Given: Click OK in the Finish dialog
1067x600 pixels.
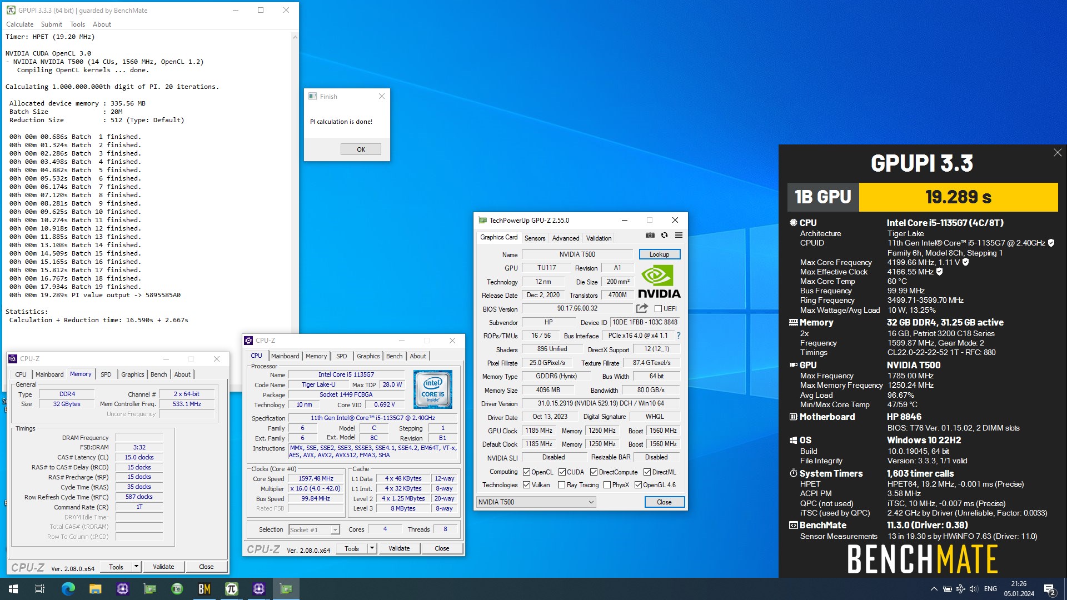Looking at the screenshot, I should 361,149.
